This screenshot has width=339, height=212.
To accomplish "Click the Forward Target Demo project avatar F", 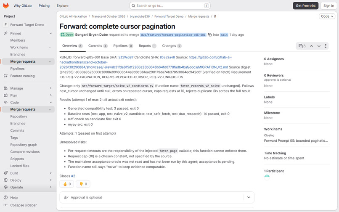I will [x=5, y=25].
